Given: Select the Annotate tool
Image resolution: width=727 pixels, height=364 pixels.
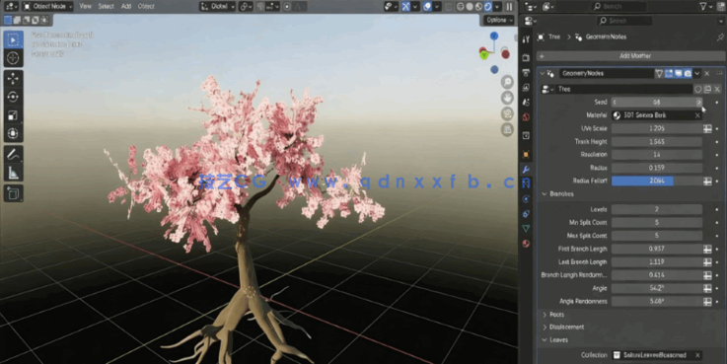Looking at the screenshot, I should pos(14,154).
